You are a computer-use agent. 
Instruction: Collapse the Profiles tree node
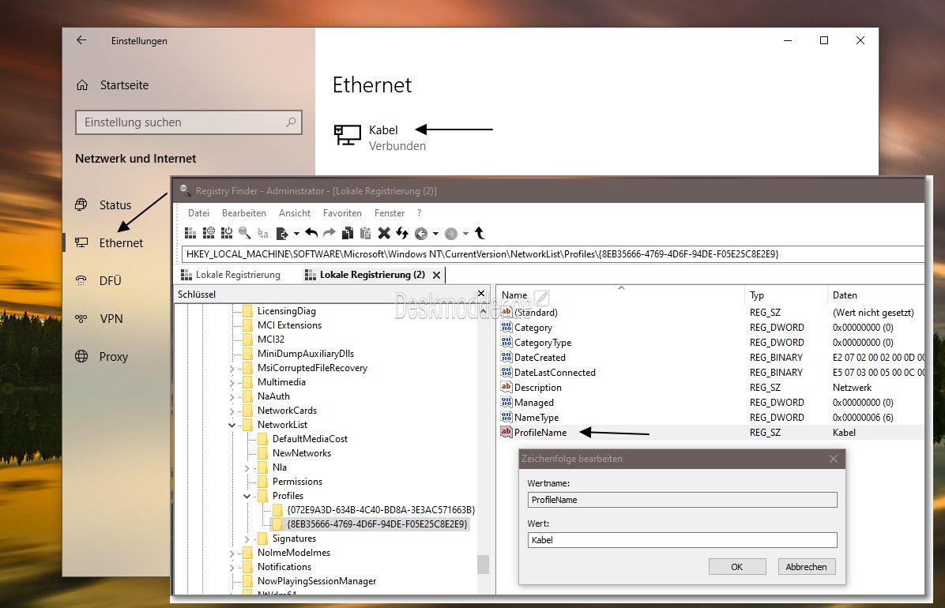(247, 496)
